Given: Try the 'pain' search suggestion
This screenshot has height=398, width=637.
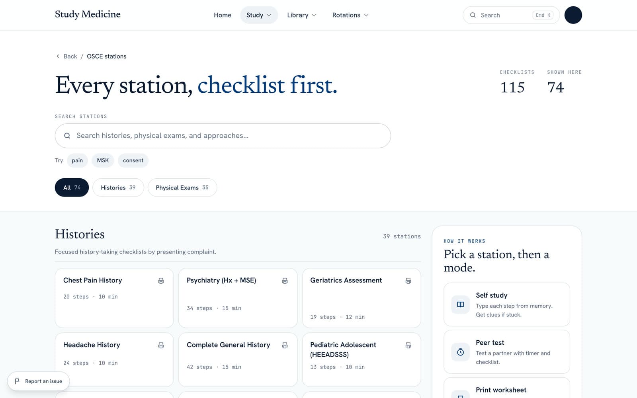Looking at the screenshot, I should point(77,160).
